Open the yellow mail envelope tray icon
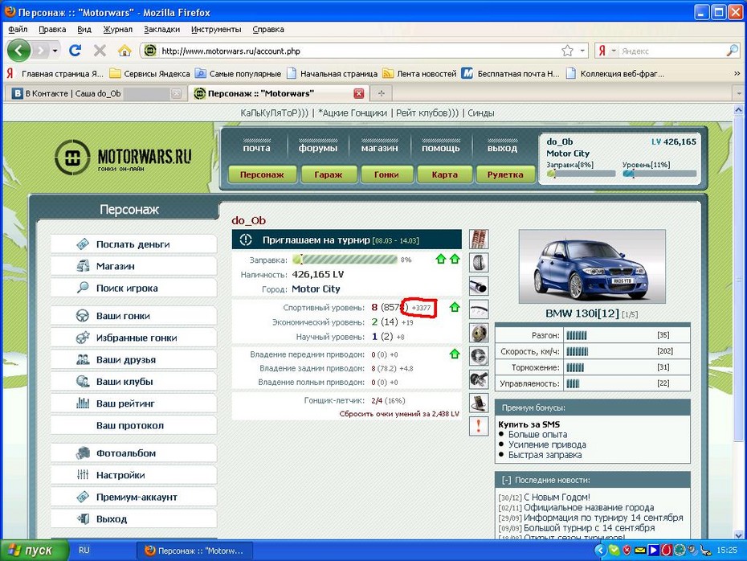The image size is (747, 561). (640, 551)
